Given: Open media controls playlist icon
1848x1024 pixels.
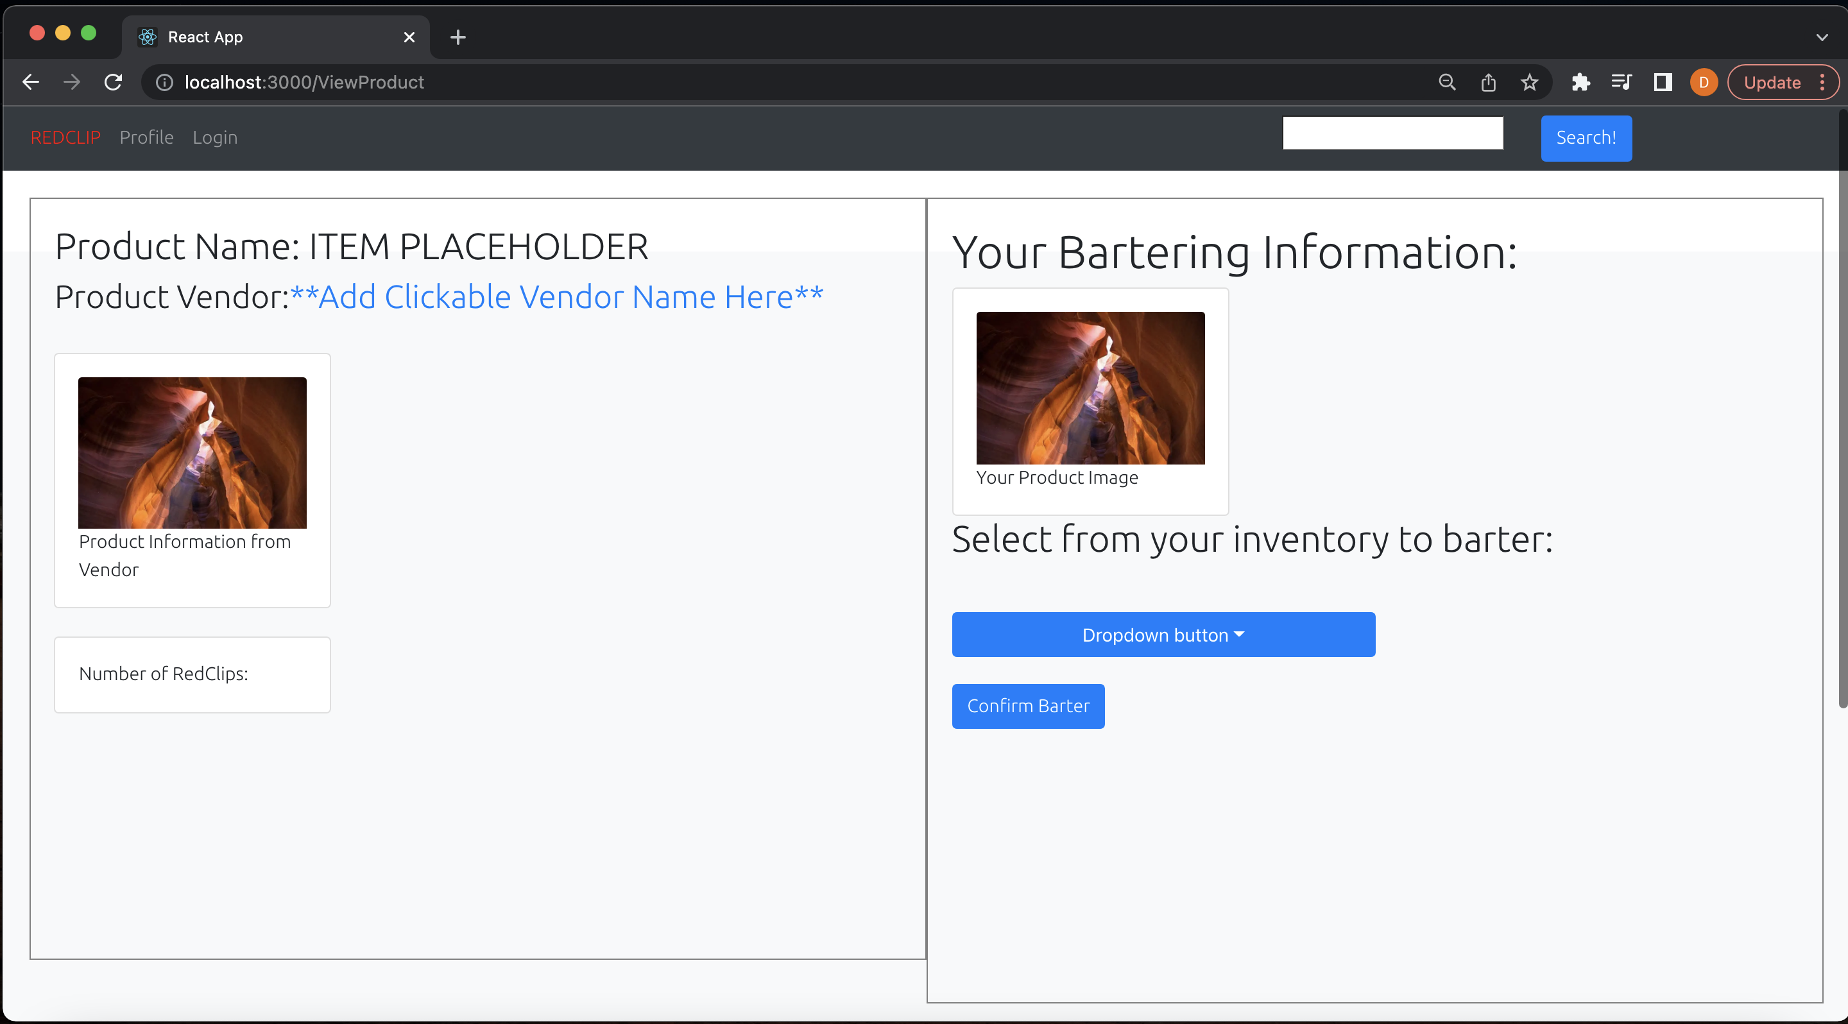Looking at the screenshot, I should tap(1621, 83).
